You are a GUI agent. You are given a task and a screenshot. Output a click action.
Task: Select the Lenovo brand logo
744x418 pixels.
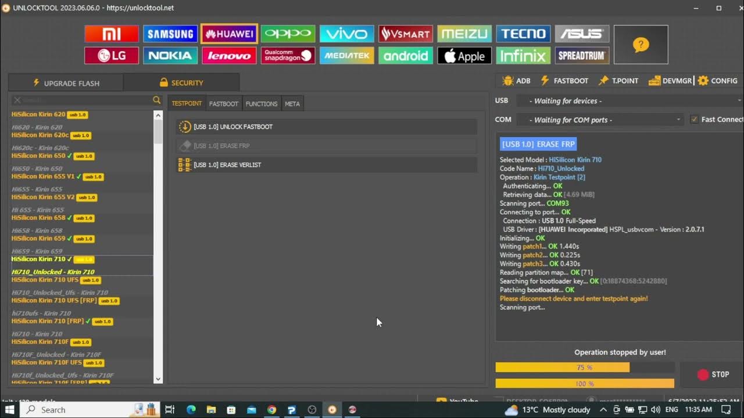tap(229, 56)
